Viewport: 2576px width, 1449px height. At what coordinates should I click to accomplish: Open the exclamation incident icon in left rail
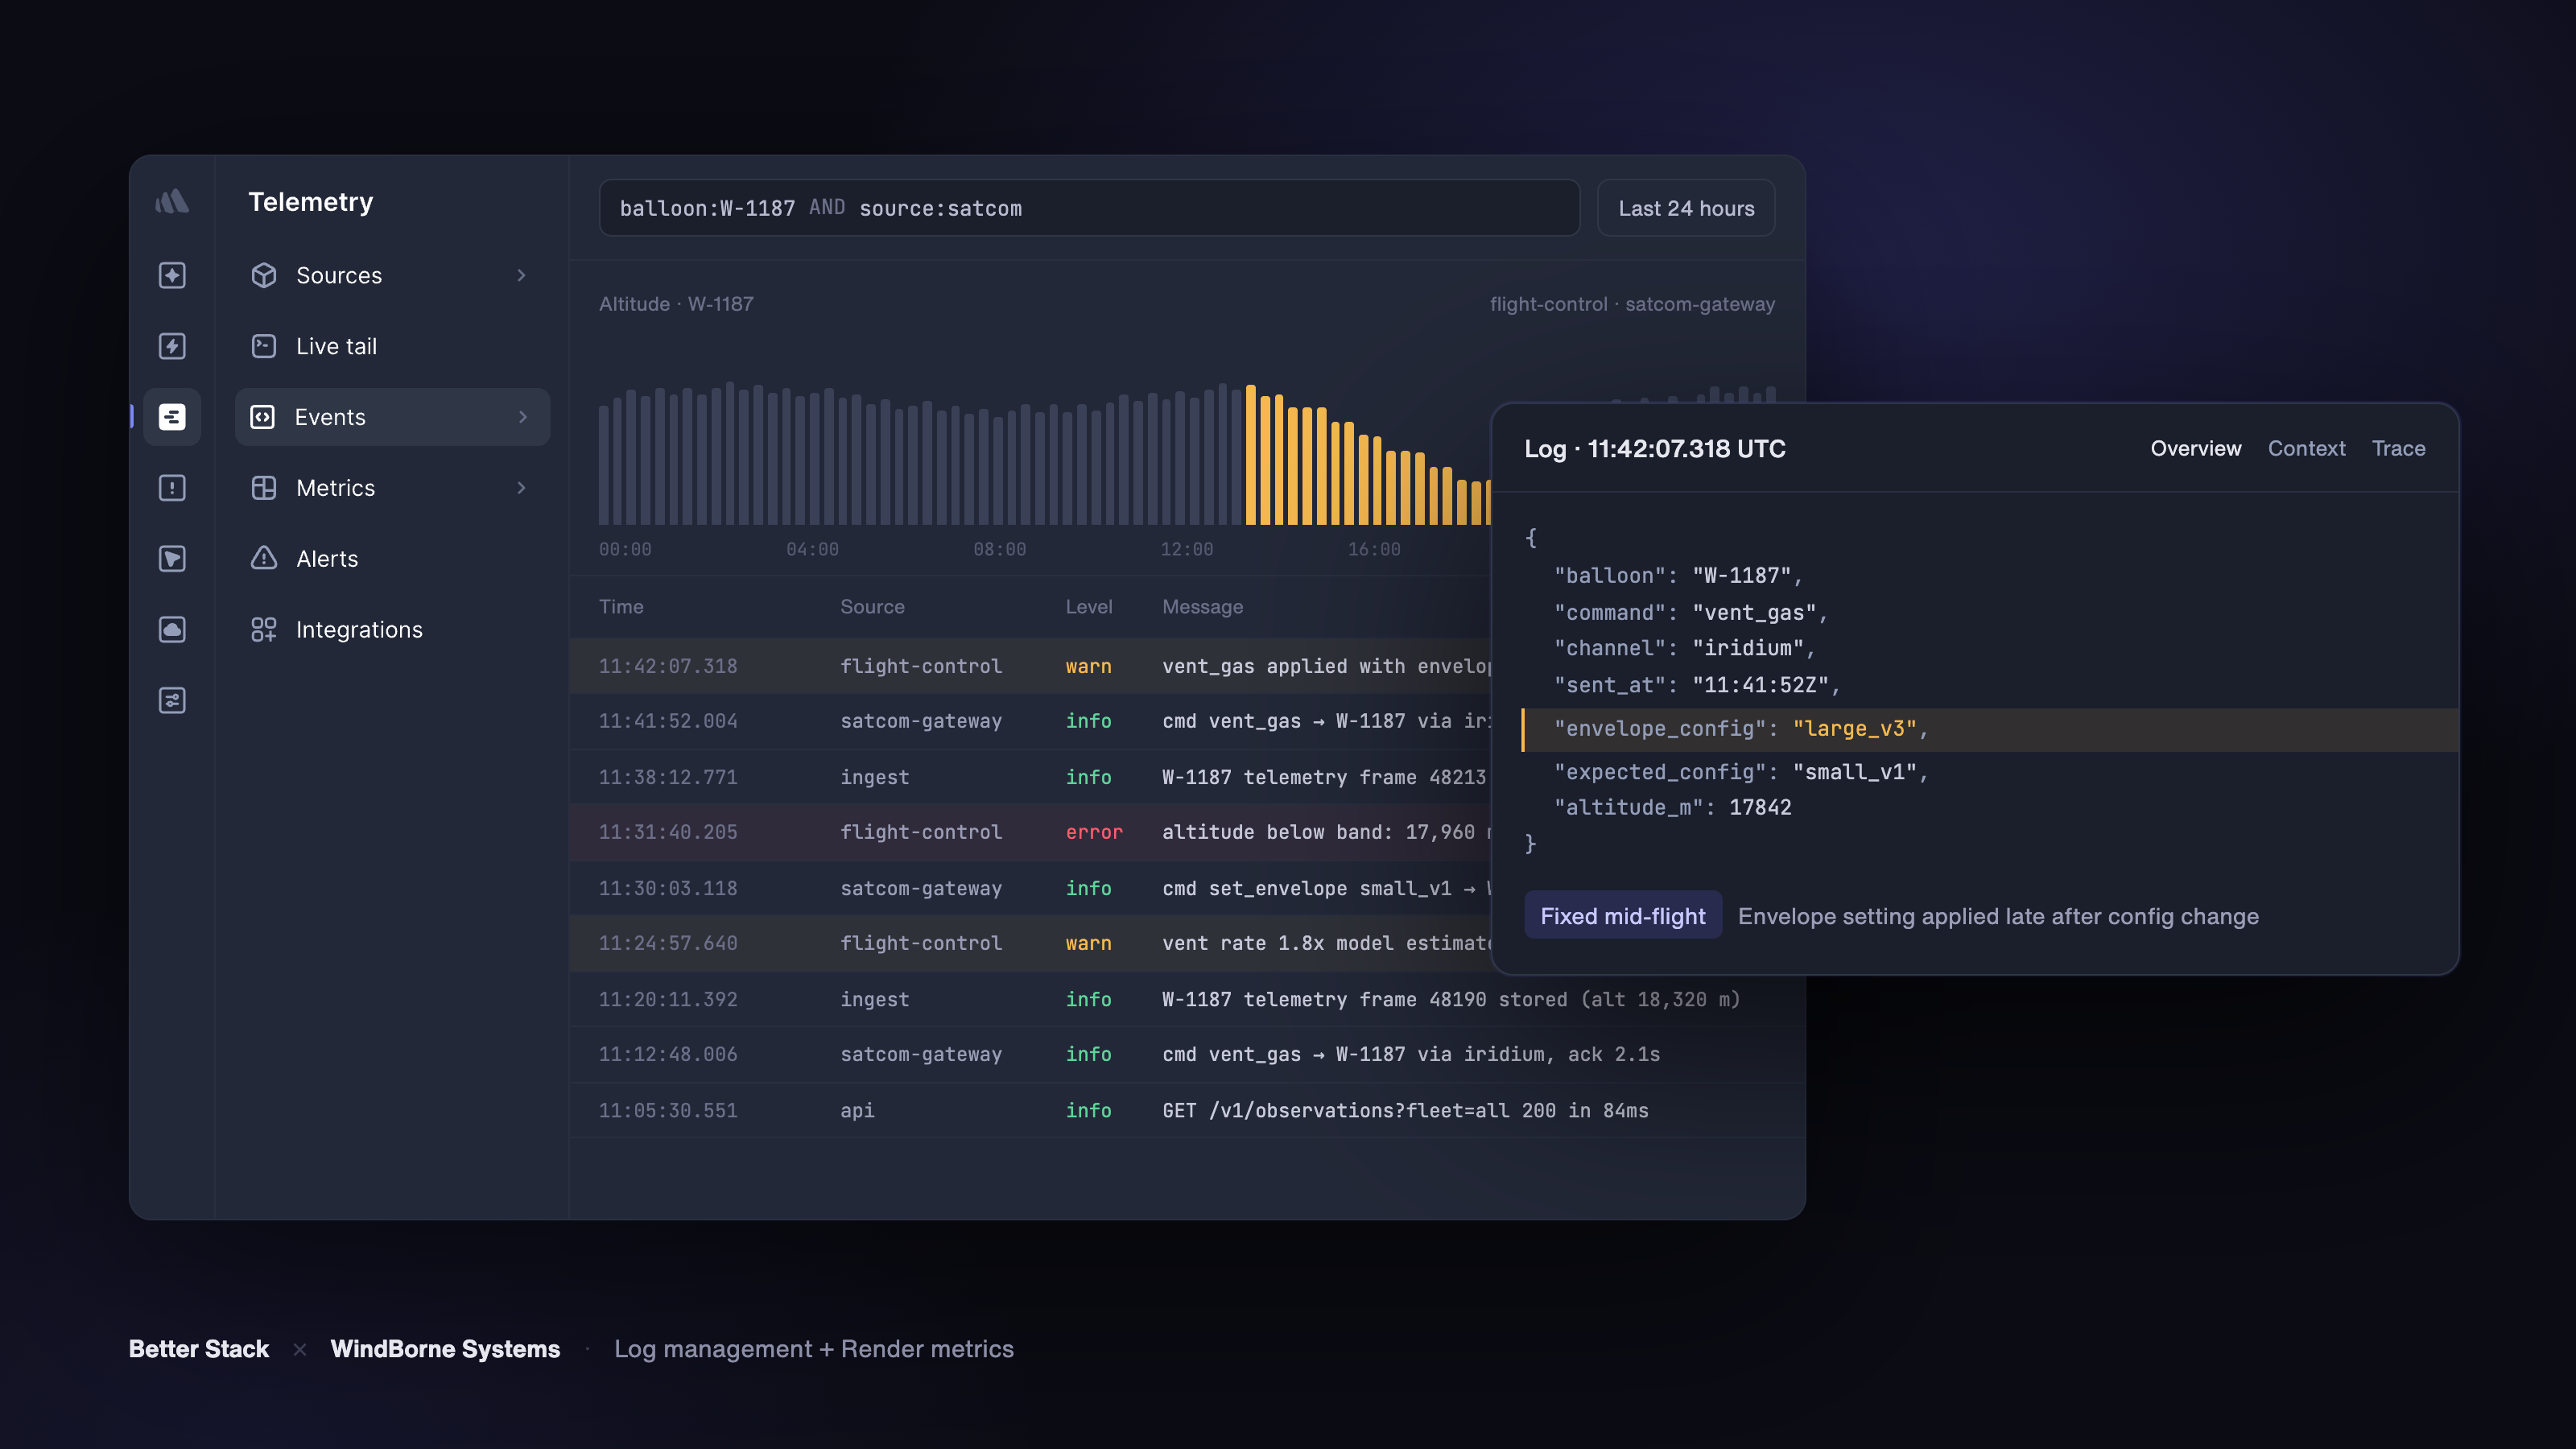tap(172, 488)
